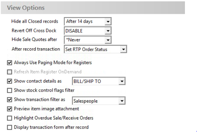
Task: Click the Hide Sale Quotes after label
Action: point(34,39)
